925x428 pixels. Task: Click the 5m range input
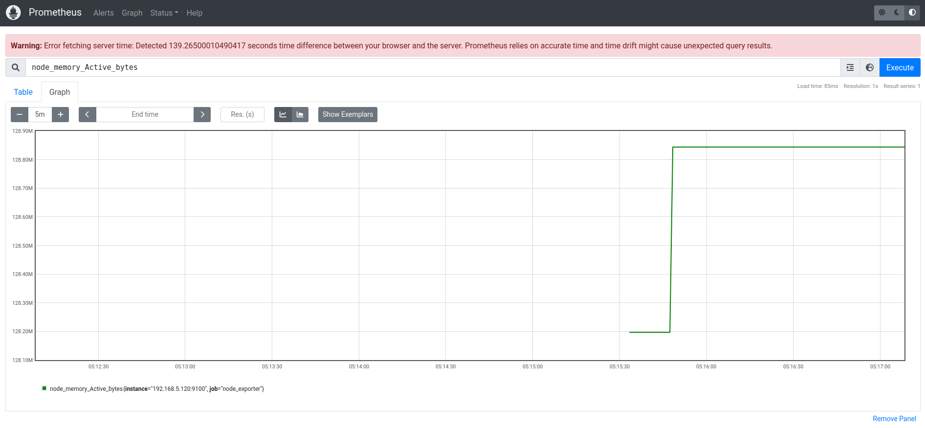(x=40, y=114)
